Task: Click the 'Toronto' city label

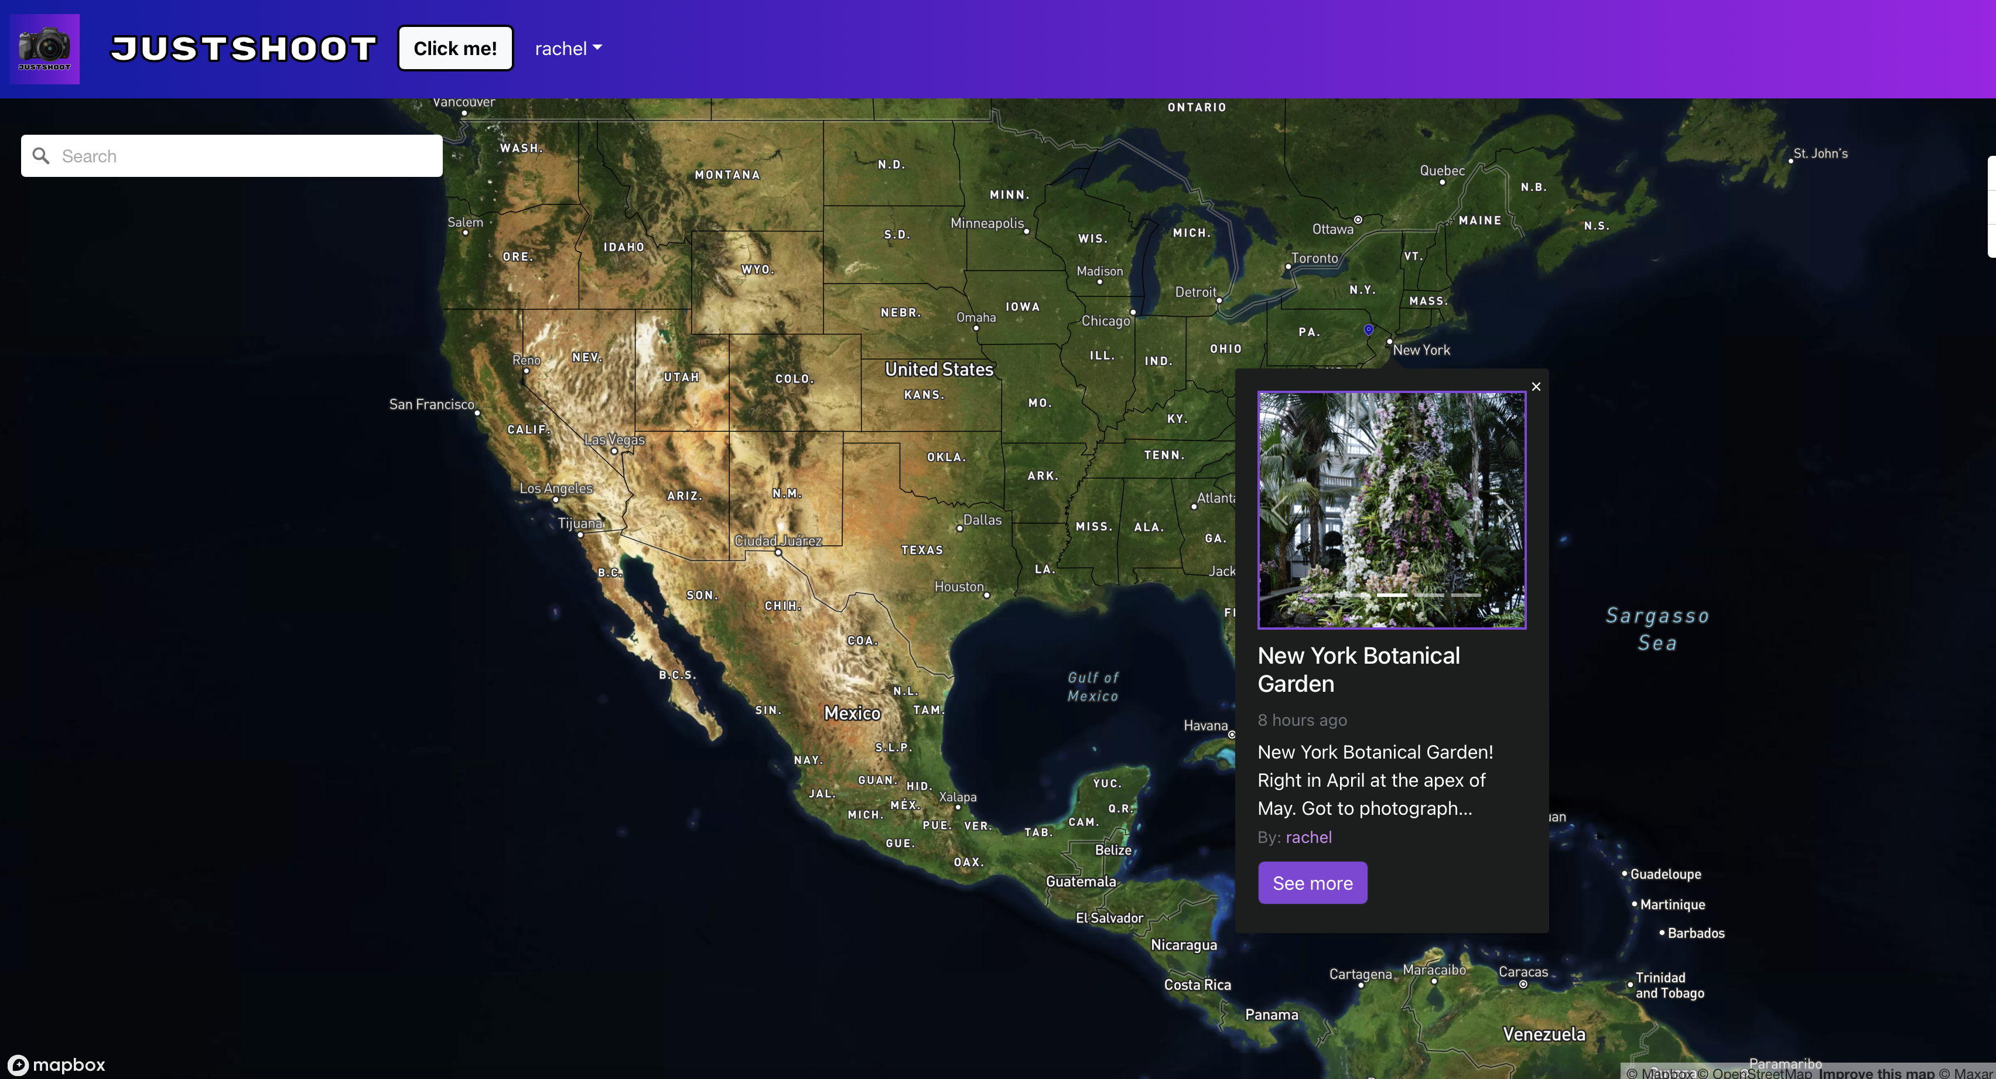Action: [1314, 257]
